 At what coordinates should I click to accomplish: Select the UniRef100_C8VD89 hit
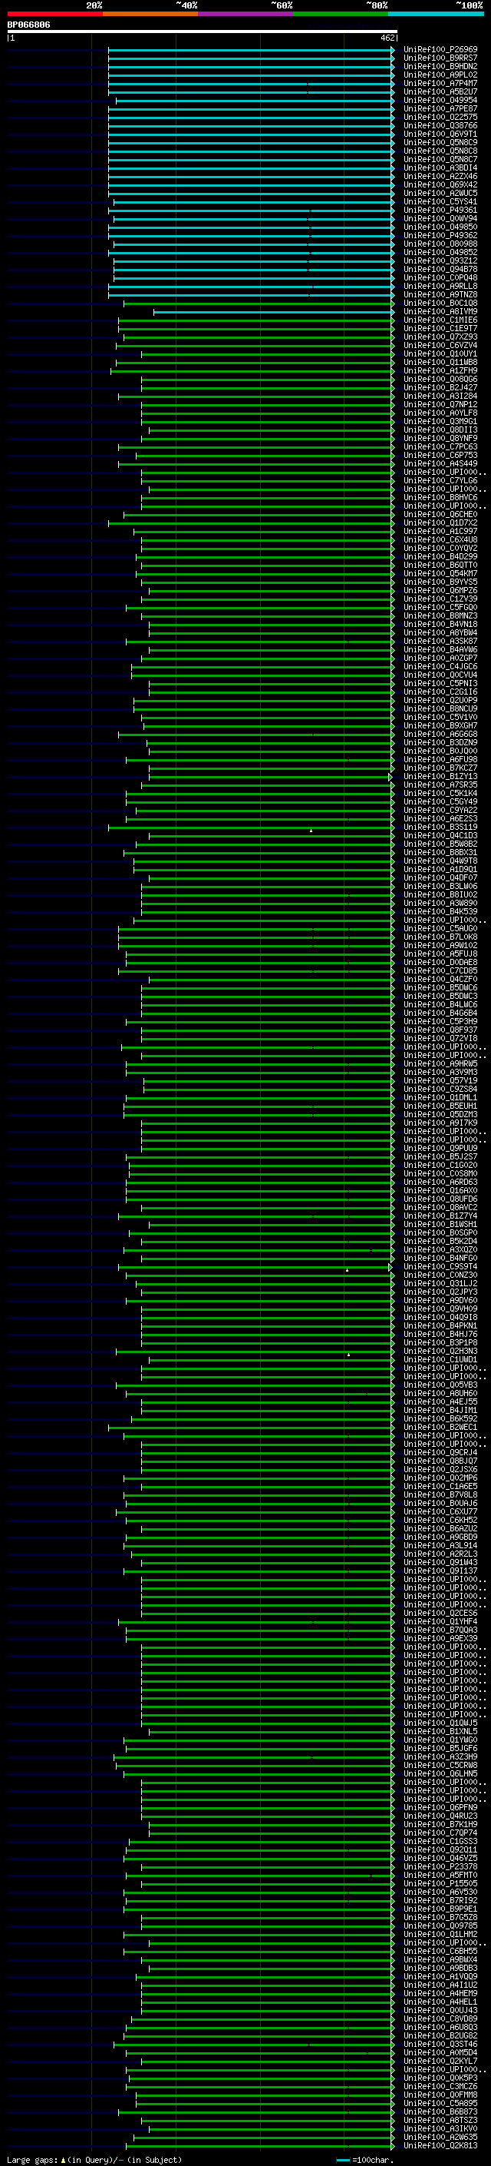point(440,2017)
